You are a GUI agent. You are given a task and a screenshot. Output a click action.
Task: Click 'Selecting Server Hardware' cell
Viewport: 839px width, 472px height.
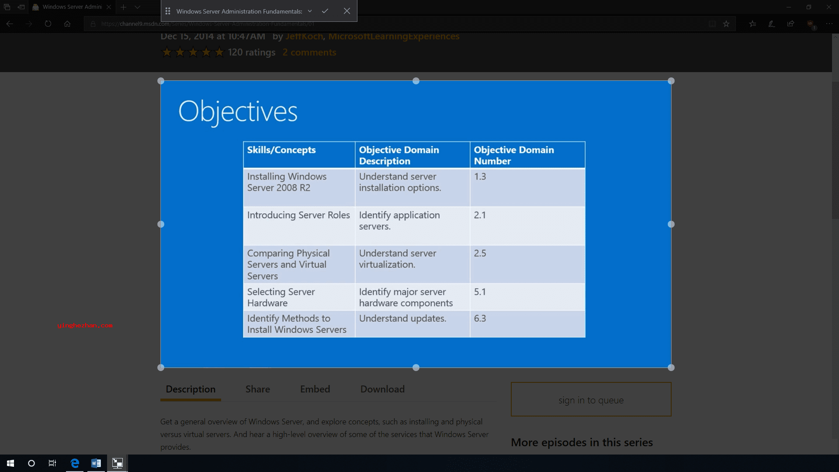[299, 297]
